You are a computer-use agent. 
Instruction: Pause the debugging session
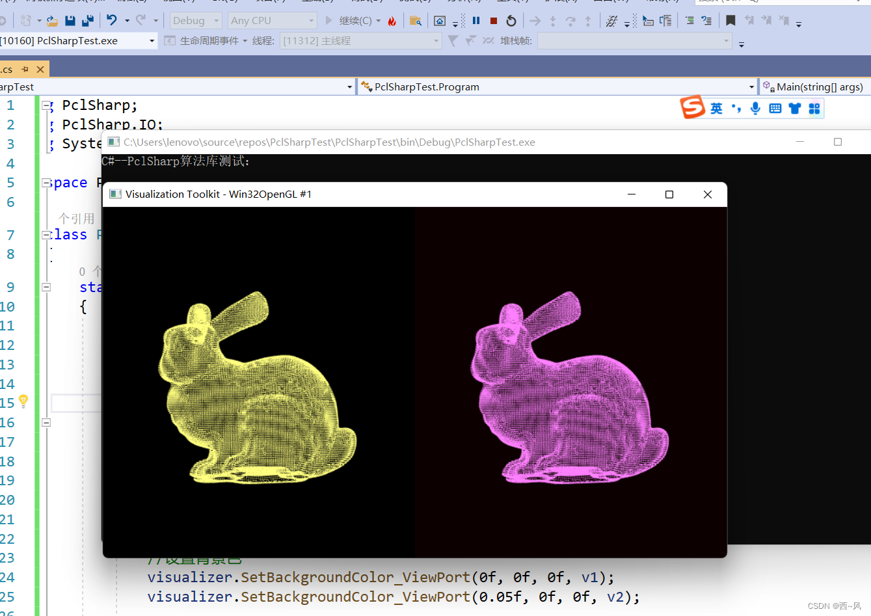[x=476, y=21]
